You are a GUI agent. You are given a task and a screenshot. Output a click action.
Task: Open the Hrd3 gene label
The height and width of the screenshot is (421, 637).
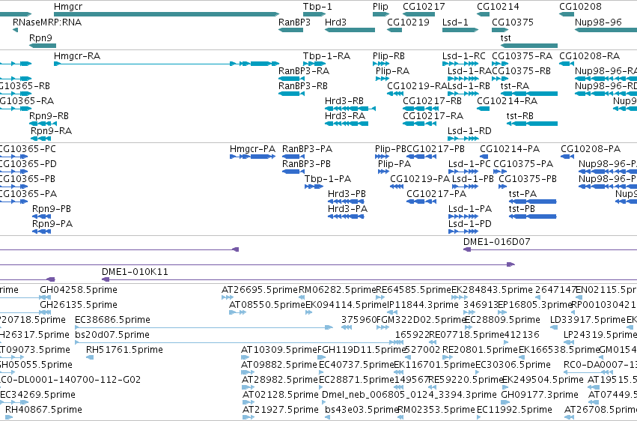pyautogui.click(x=335, y=22)
